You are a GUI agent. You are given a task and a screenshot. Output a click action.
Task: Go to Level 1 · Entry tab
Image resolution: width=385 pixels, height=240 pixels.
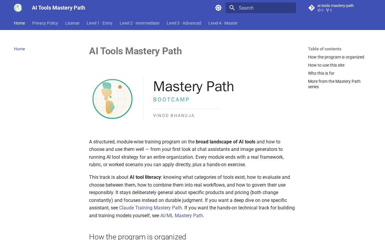click(100, 23)
